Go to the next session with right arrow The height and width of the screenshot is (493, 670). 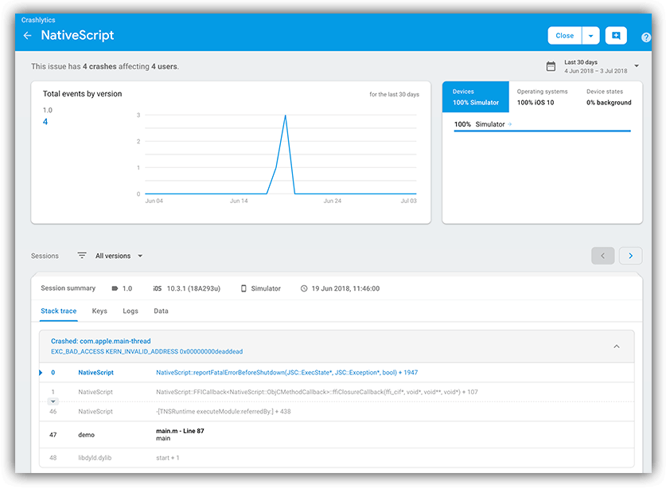630,255
